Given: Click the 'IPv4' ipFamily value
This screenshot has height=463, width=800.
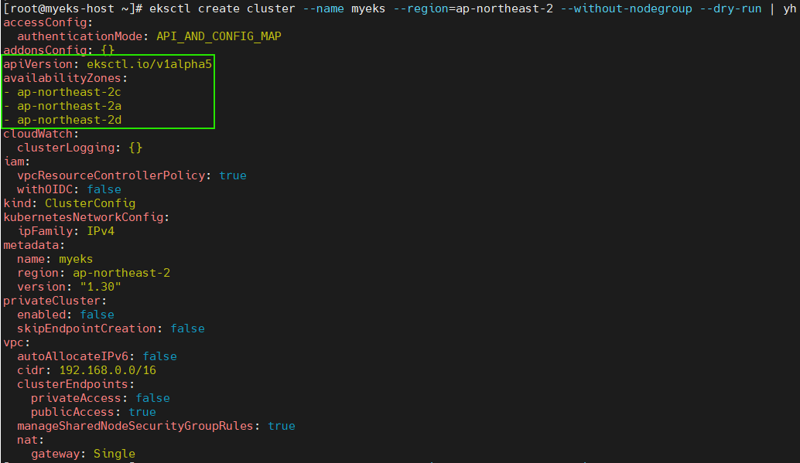Looking at the screenshot, I should [101, 231].
